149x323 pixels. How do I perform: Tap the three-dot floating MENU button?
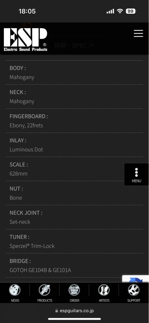click(136, 174)
